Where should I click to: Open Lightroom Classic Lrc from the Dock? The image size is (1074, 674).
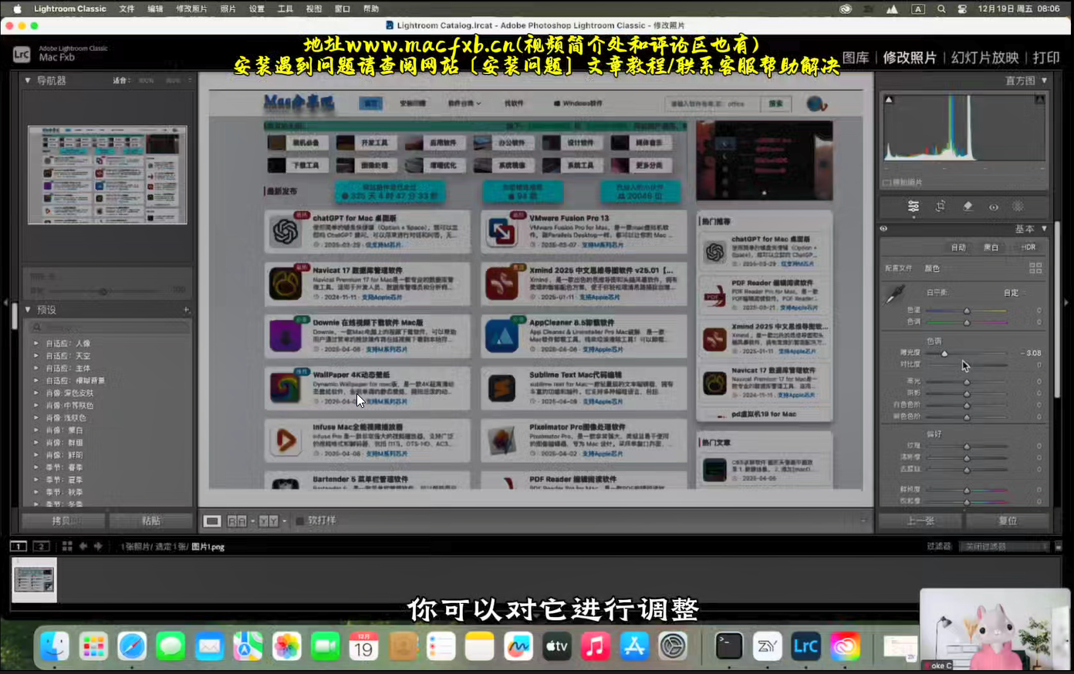pos(805,646)
